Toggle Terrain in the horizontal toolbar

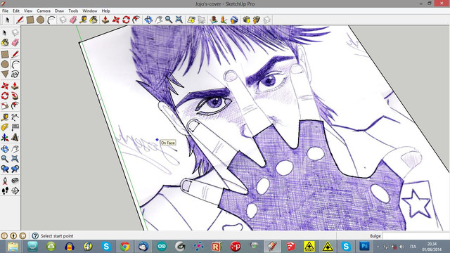[x=202, y=20]
